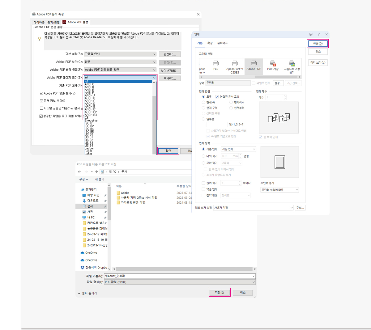Expand the 프린터 용지 dropdown
Image resolution: width=371 pixels, height=330 pixels.
tap(279, 190)
